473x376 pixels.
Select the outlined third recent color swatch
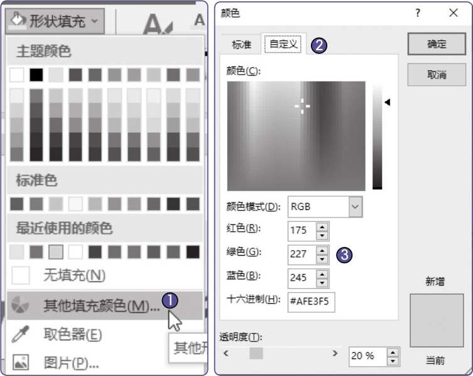[x=56, y=252]
